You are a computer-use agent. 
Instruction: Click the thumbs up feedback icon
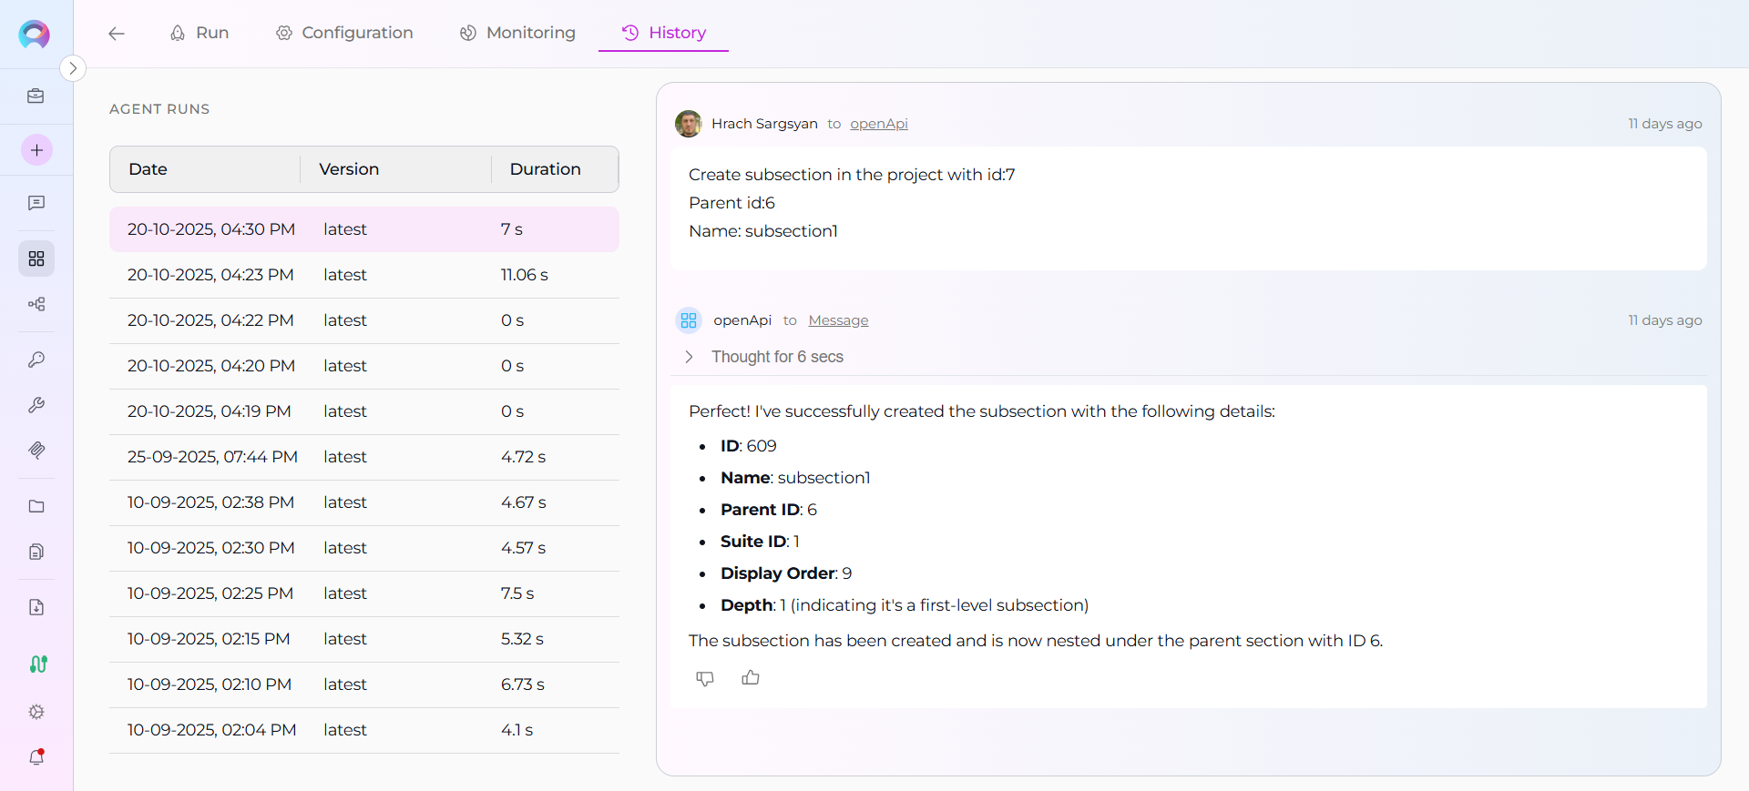[751, 678]
